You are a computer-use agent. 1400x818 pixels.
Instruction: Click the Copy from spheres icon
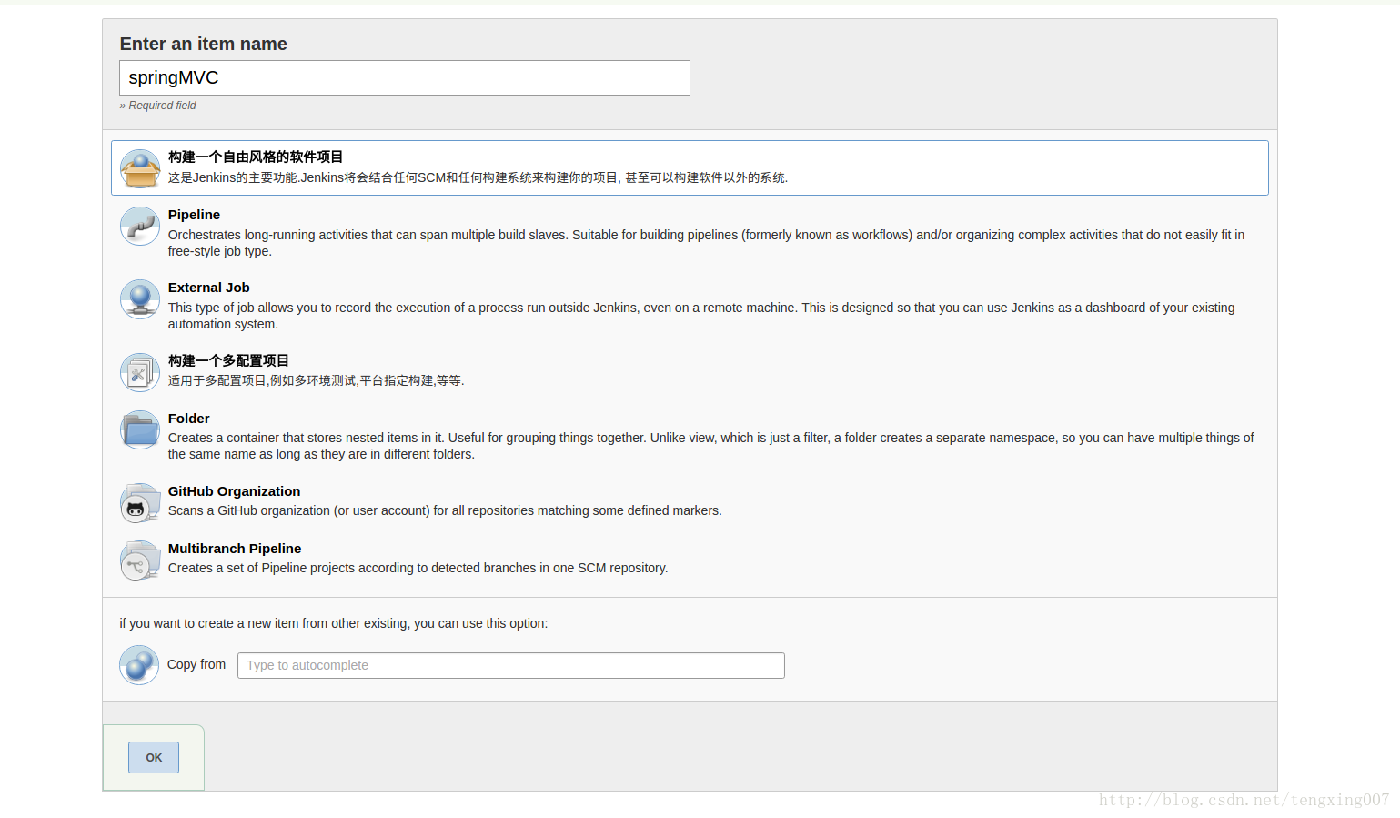(x=139, y=665)
